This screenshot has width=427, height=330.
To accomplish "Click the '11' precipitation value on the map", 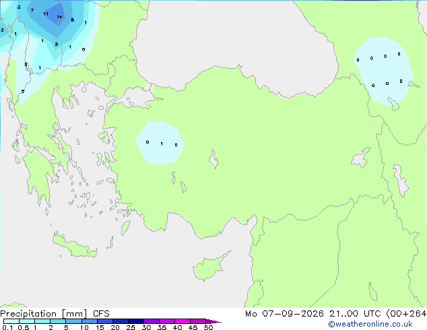I will (46, 14).
